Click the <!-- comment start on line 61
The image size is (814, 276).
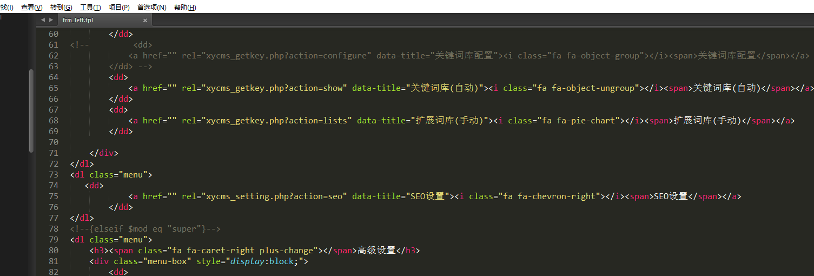(80, 45)
